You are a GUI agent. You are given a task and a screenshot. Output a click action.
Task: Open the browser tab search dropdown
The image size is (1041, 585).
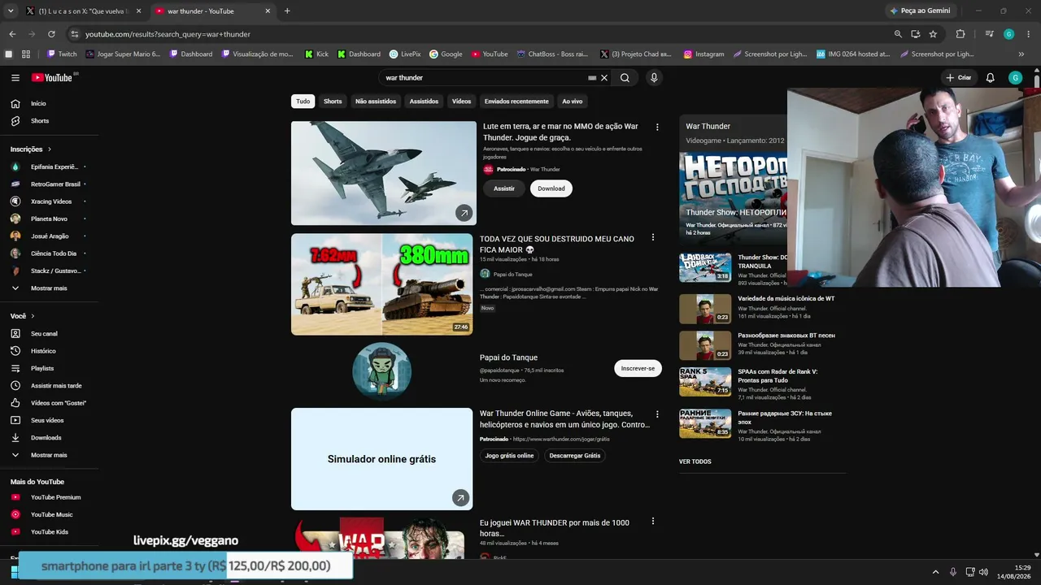(11, 11)
